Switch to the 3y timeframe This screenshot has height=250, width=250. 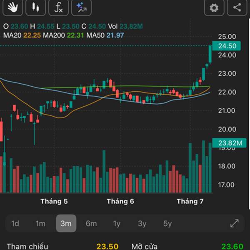pyautogui.click(x=142, y=223)
